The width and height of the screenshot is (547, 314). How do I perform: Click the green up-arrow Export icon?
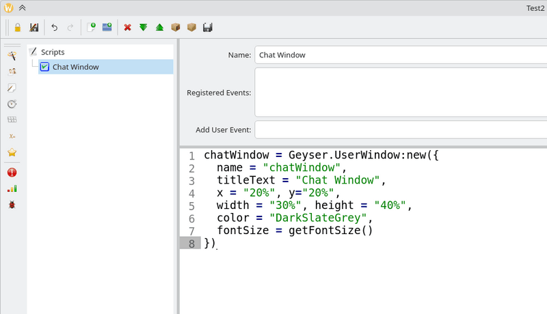click(x=159, y=27)
